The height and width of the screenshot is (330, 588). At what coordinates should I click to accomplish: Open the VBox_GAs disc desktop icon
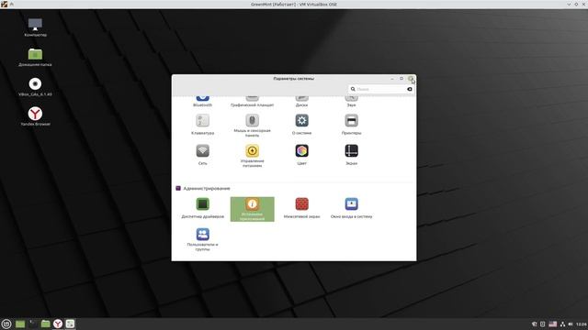pos(35,87)
